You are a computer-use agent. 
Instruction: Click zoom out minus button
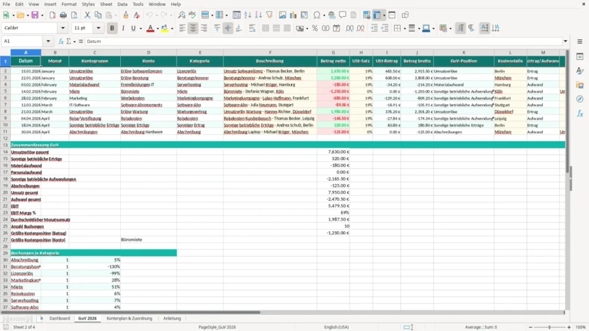tap(530, 327)
